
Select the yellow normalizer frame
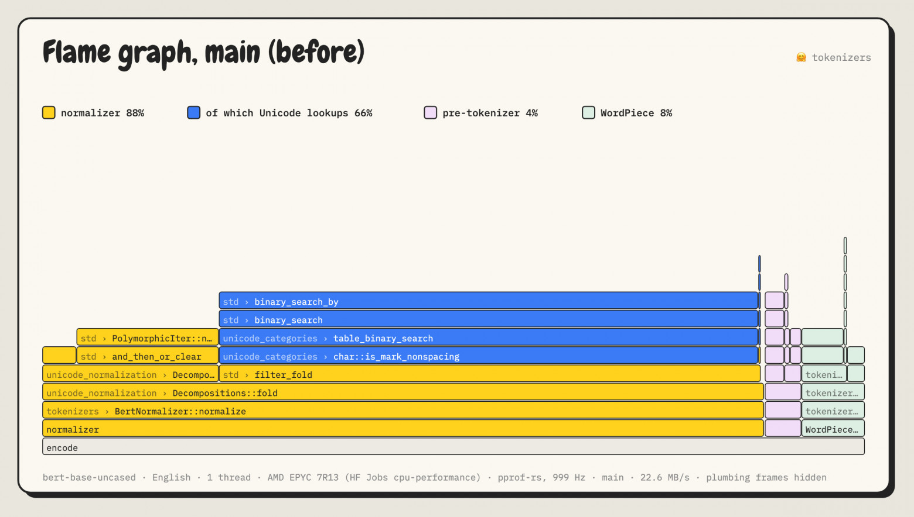(x=403, y=428)
